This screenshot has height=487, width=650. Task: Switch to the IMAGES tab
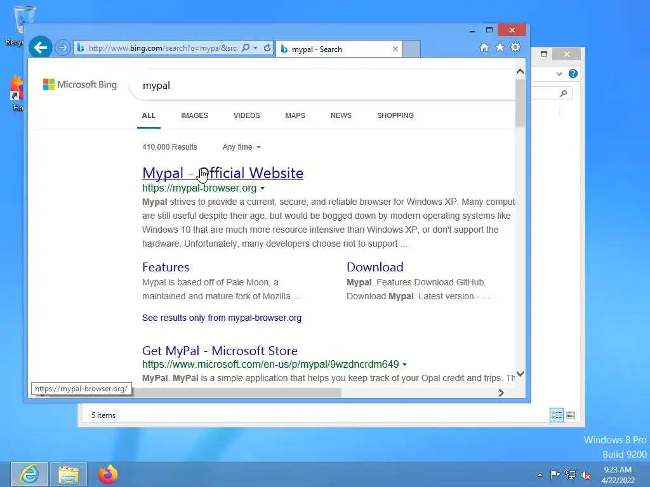194,115
